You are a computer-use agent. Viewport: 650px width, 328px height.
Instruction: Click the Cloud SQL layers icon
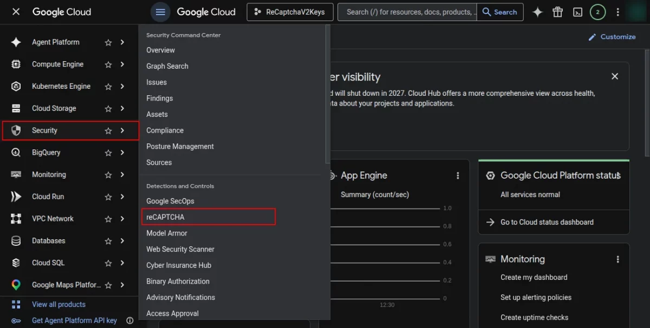coord(16,263)
